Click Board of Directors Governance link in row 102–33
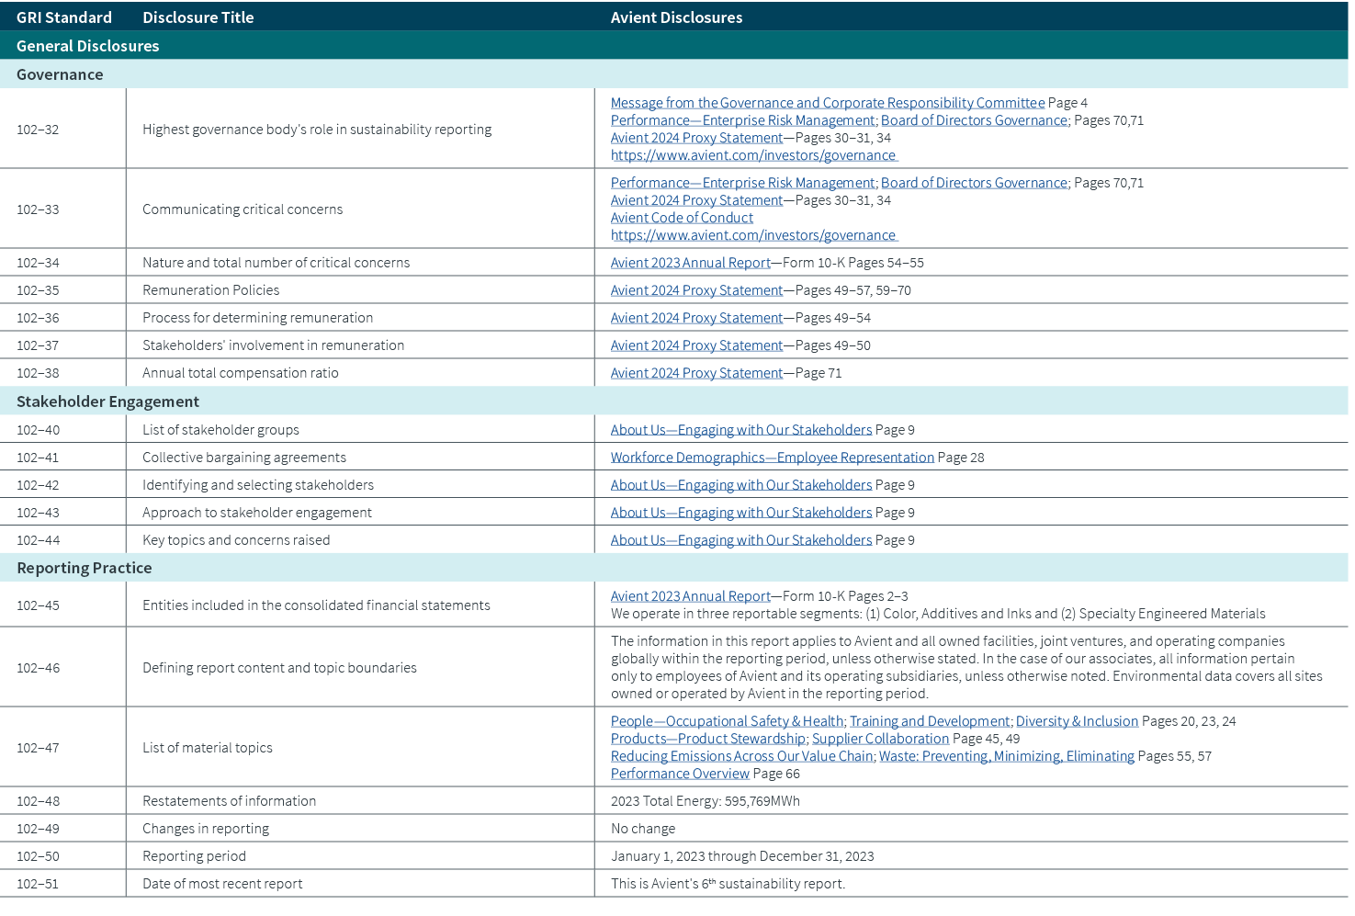Image resolution: width=1355 pixels, height=916 pixels. pos(974,182)
